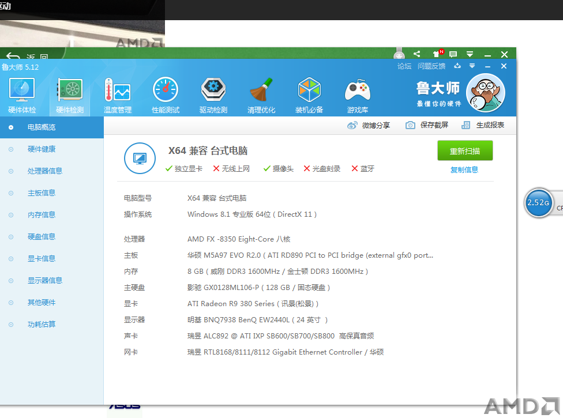Click the 瑞昱 ALC892 sound card value
The width and height of the screenshot is (563, 418).
280,336
